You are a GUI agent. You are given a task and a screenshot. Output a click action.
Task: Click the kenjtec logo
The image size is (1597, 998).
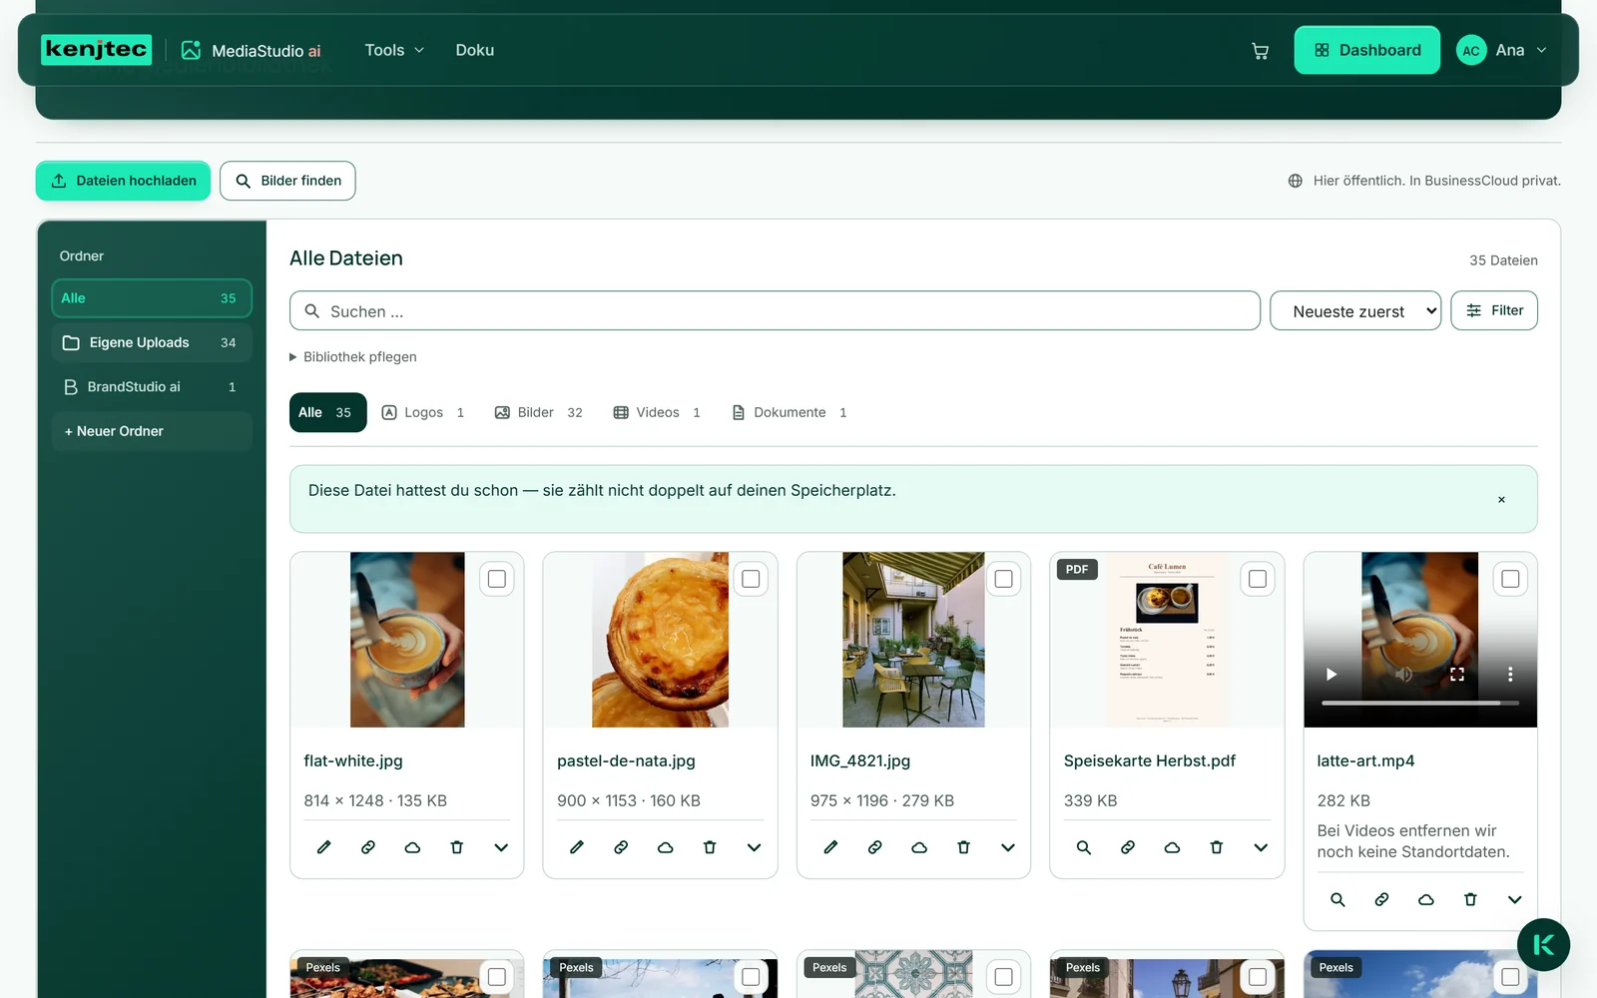click(x=96, y=50)
